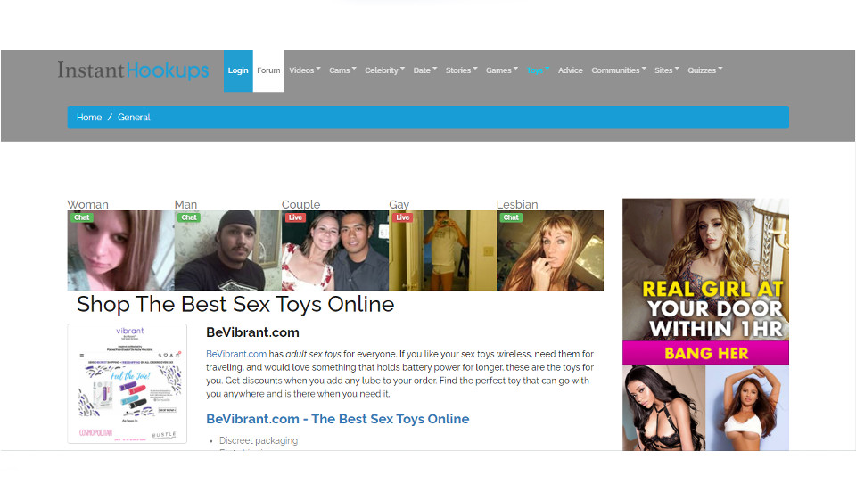Expand the Stories menu

point(461,70)
